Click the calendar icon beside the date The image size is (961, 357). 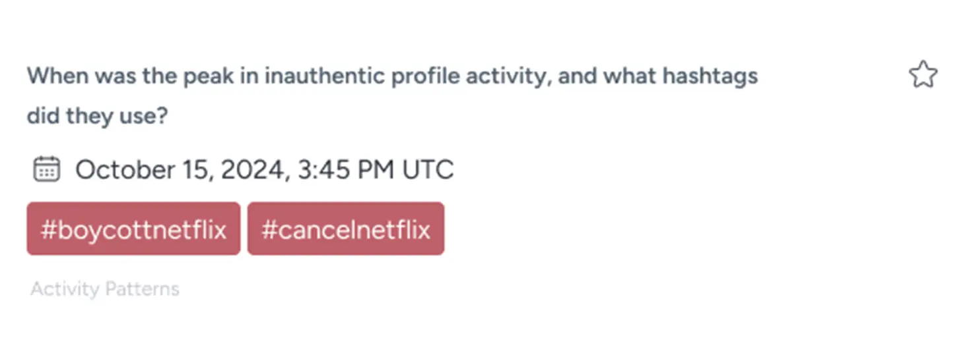pos(46,169)
